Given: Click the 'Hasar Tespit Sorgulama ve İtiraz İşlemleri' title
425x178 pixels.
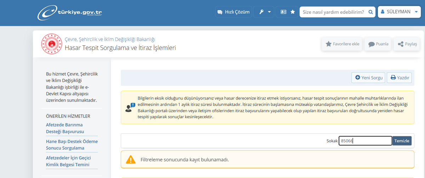Looking at the screenshot, I should (120, 48).
